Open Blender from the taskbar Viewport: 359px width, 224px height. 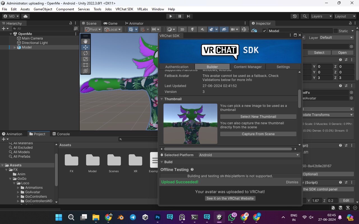(x=121, y=217)
